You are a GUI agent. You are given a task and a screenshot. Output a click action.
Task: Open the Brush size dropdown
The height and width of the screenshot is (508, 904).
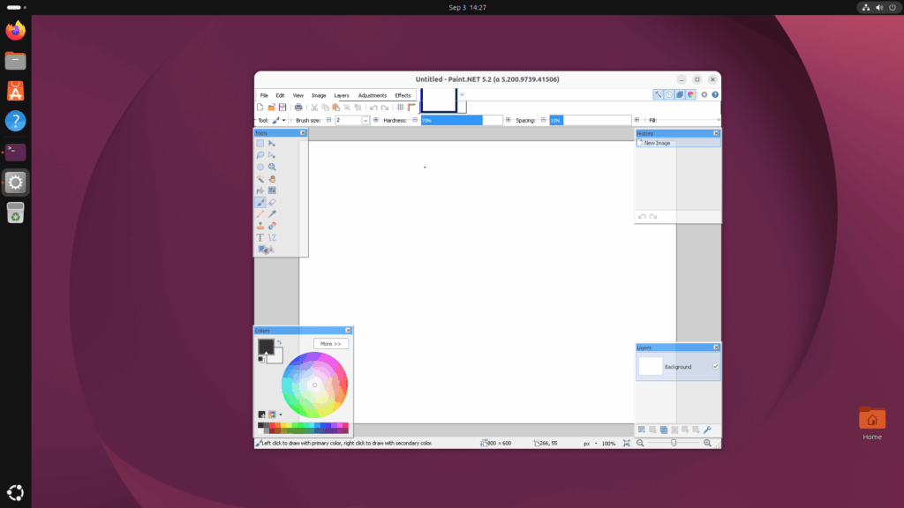tap(365, 120)
